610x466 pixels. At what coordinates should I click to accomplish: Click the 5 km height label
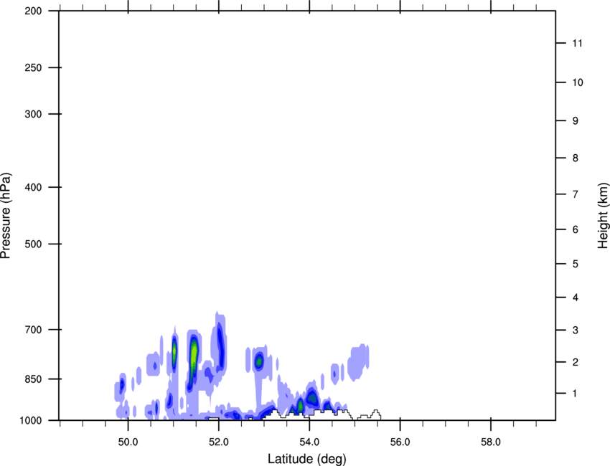click(x=576, y=264)
